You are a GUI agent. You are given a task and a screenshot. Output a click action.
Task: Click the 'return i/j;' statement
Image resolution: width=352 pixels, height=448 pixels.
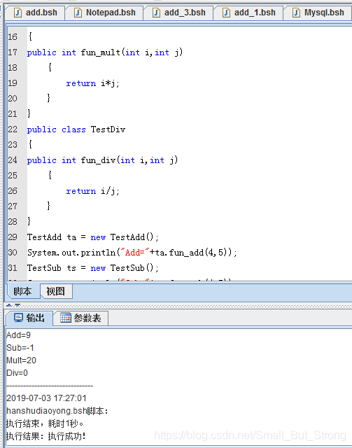[x=93, y=191]
